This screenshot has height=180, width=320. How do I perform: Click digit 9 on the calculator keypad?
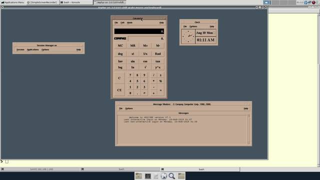[144, 75]
